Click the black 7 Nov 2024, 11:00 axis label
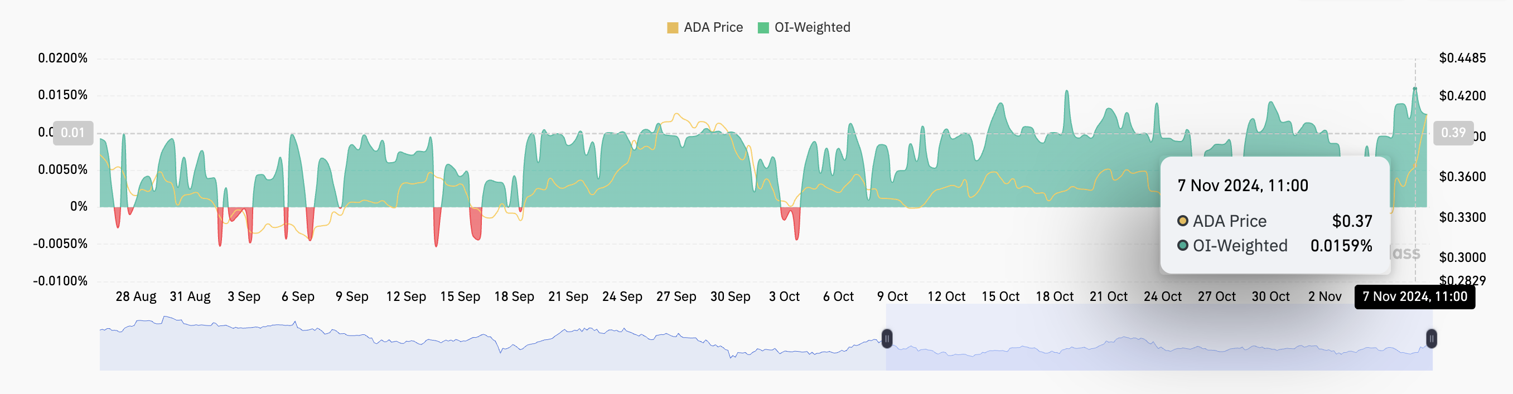The image size is (1513, 394). coord(1414,296)
